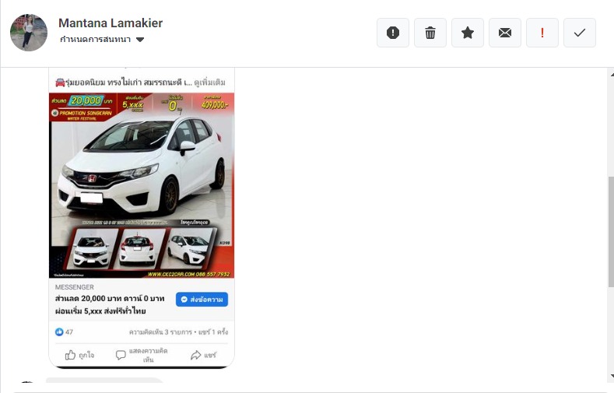View the 47 likes reaction count
The width and height of the screenshot is (614, 393).
(64, 332)
